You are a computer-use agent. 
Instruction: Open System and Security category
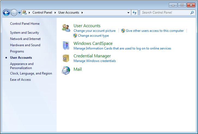coord(25,33)
